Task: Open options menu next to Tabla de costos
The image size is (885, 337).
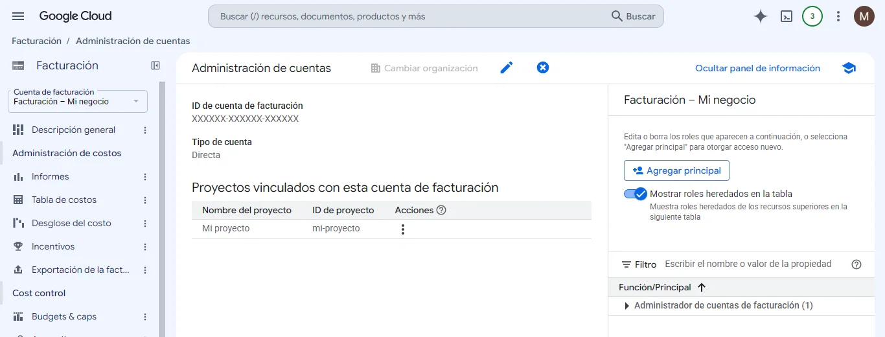Action: [x=145, y=200]
